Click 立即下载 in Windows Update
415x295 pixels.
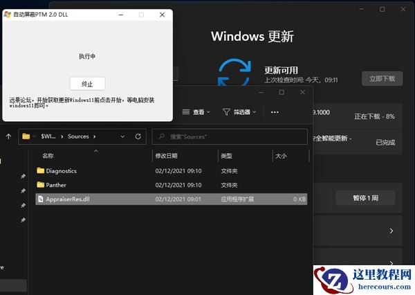click(x=382, y=78)
